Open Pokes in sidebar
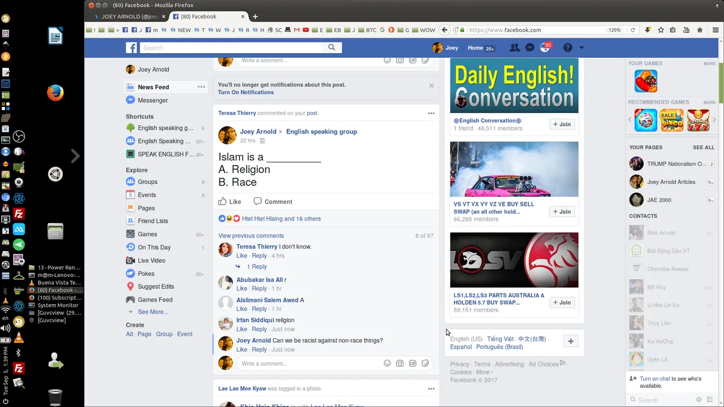The width and height of the screenshot is (724, 407). [x=146, y=274]
